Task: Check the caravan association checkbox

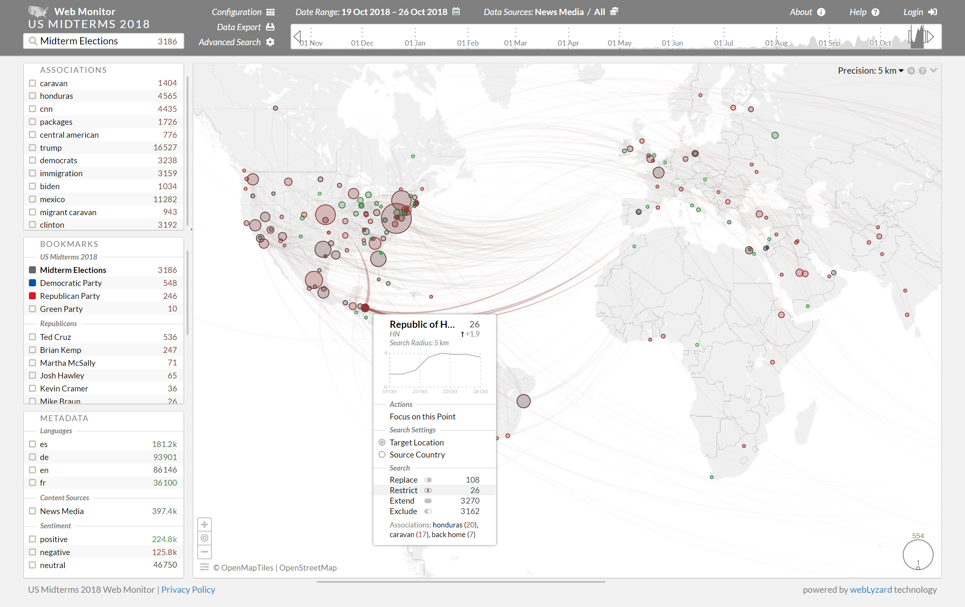Action: point(32,83)
